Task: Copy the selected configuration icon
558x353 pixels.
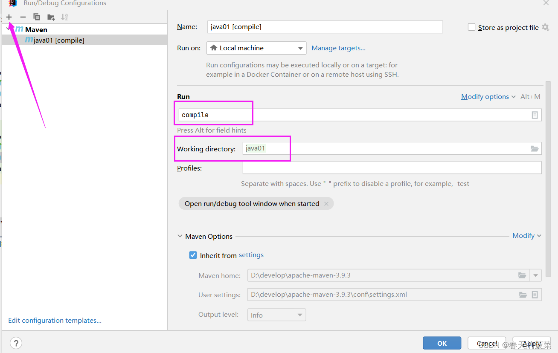Action: tap(37, 17)
